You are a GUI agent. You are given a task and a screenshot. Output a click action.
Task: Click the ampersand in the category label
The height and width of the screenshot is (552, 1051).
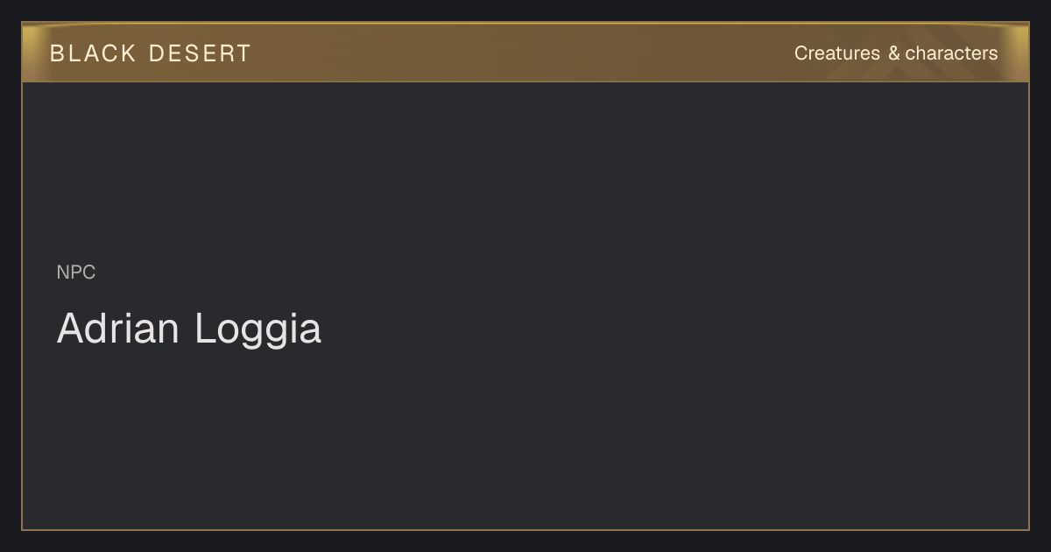(893, 53)
